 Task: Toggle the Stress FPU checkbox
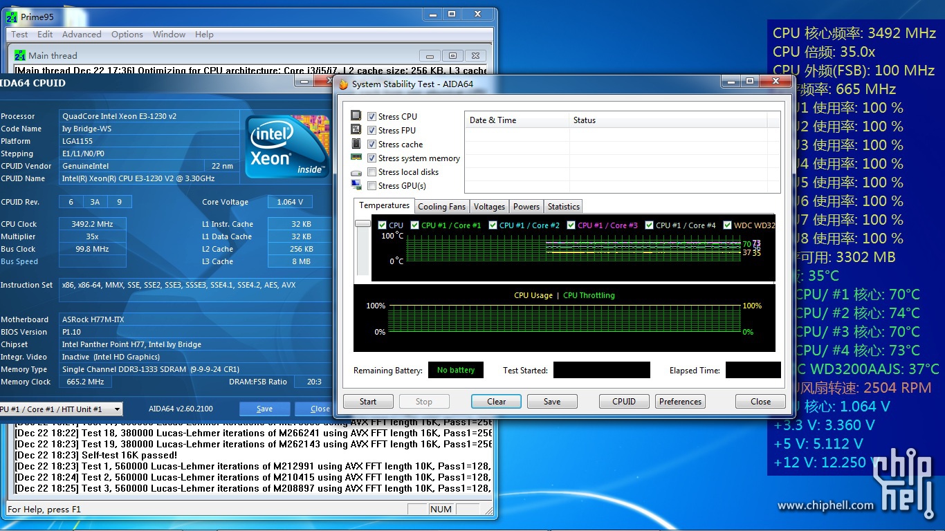[x=372, y=131]
